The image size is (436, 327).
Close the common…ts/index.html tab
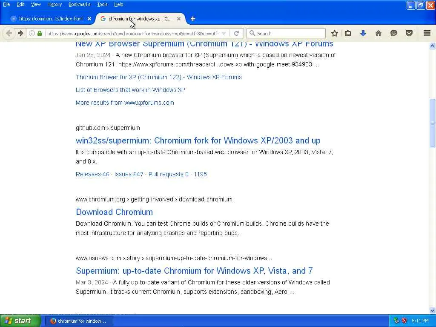(89, 19)
